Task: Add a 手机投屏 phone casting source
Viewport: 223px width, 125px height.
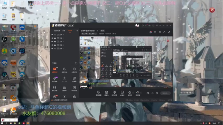Action: coord(114,93)
